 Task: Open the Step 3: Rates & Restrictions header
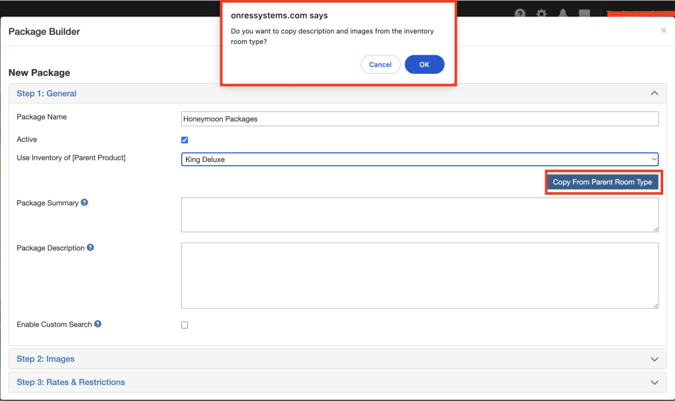(71, 382)
